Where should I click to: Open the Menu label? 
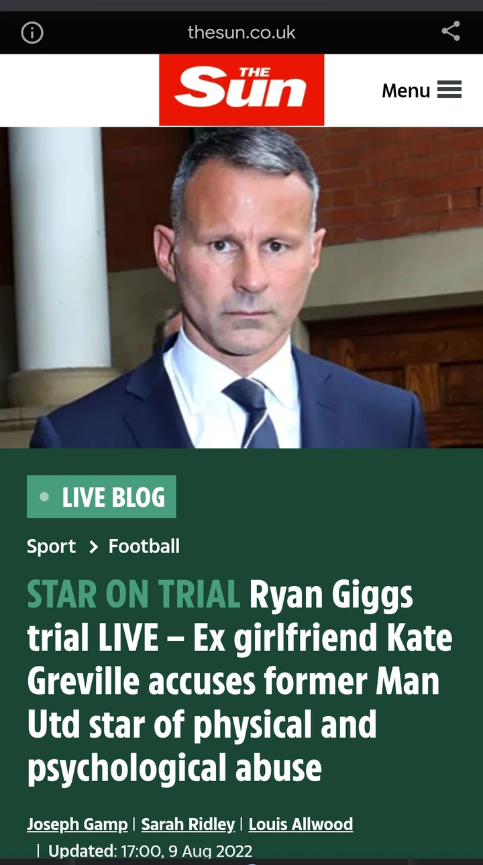[406, 91]
